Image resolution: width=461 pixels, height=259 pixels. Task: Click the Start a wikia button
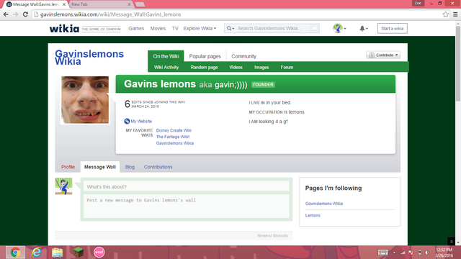[x=392, y=29]
